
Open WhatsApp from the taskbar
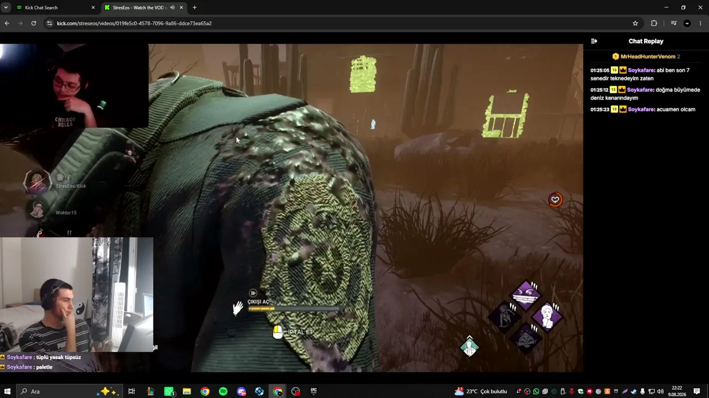[x=169, y=391]
